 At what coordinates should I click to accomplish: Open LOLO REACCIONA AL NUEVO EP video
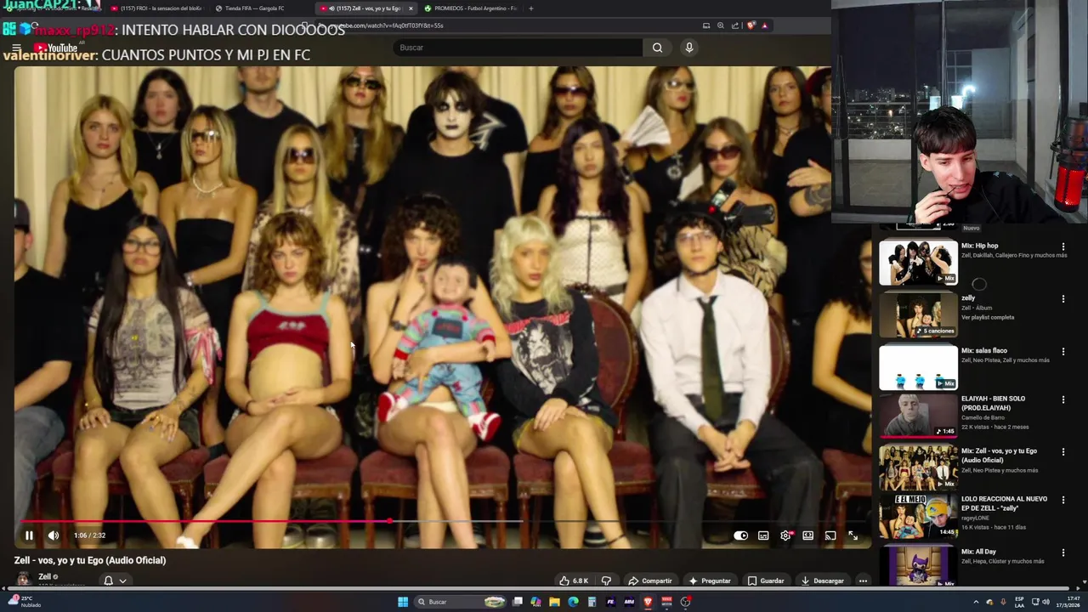click(x=918, y=516)
